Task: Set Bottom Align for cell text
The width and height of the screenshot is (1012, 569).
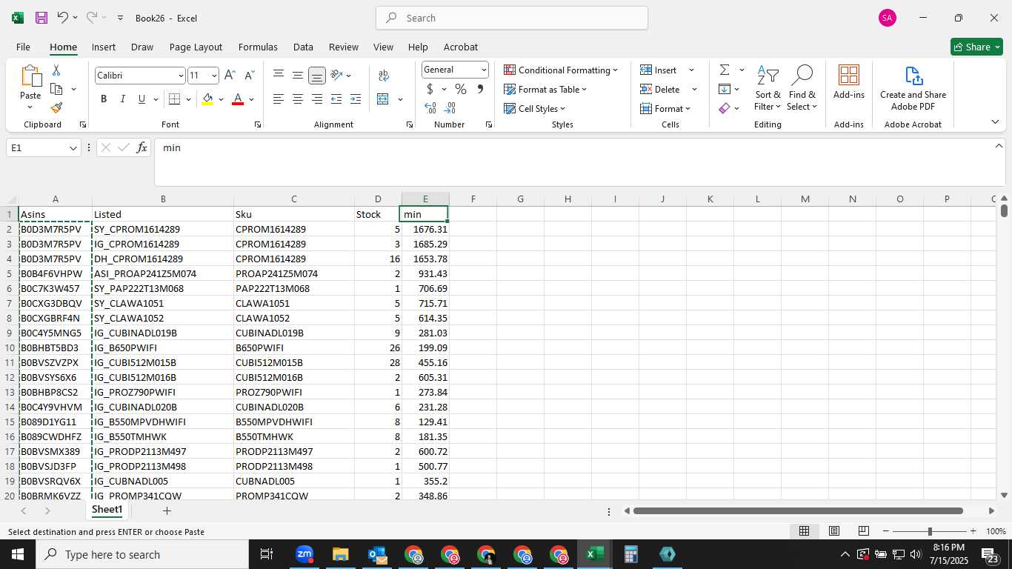Action: coord(317,76)
